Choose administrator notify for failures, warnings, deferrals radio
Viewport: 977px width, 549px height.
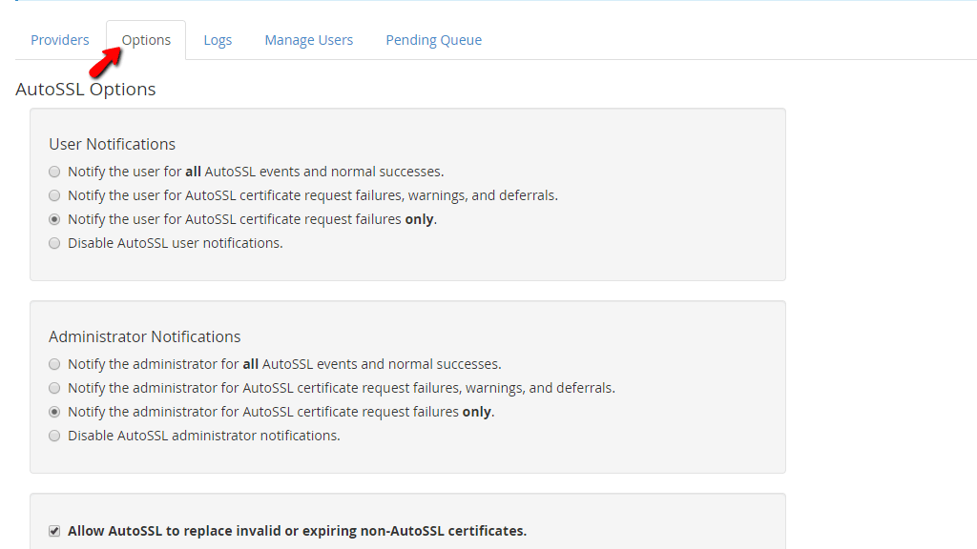(x=54, y=388)
